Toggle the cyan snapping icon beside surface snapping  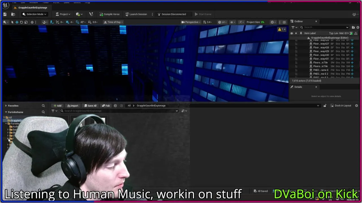(x=51, y=22)
